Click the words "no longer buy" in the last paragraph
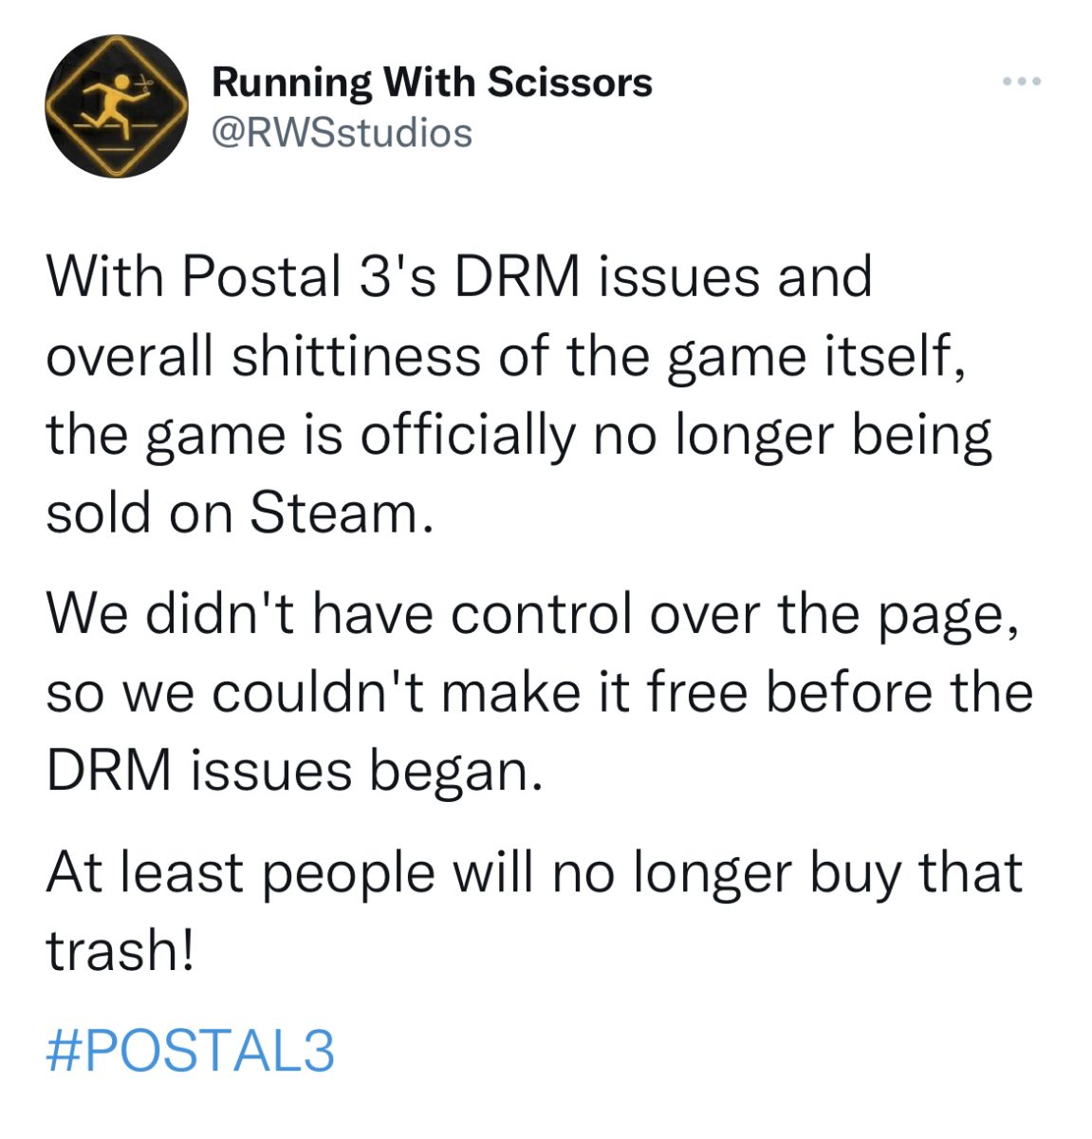The height and width of the screenshot is (1139, 1092). [x=725, y=874]
